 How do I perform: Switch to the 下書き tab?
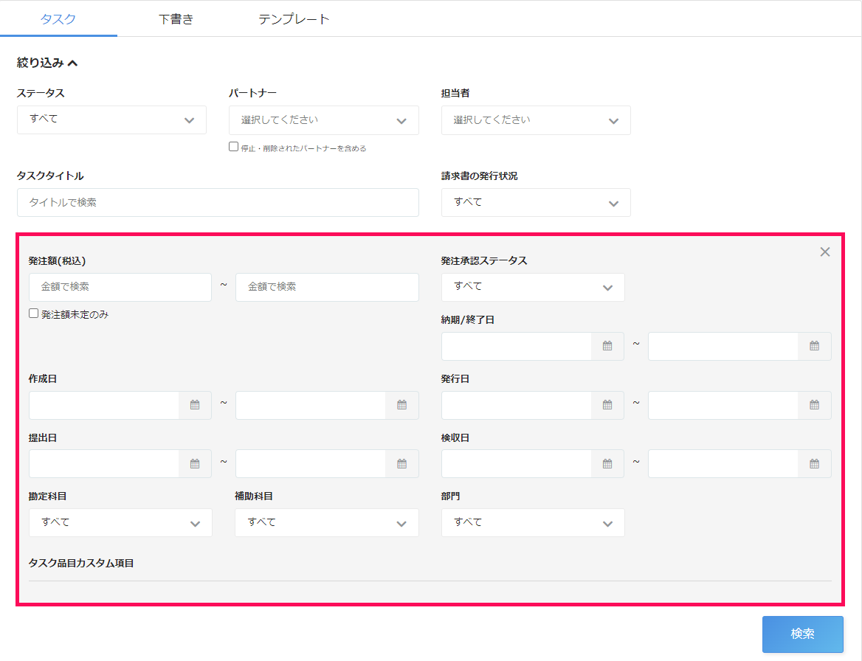176,19
